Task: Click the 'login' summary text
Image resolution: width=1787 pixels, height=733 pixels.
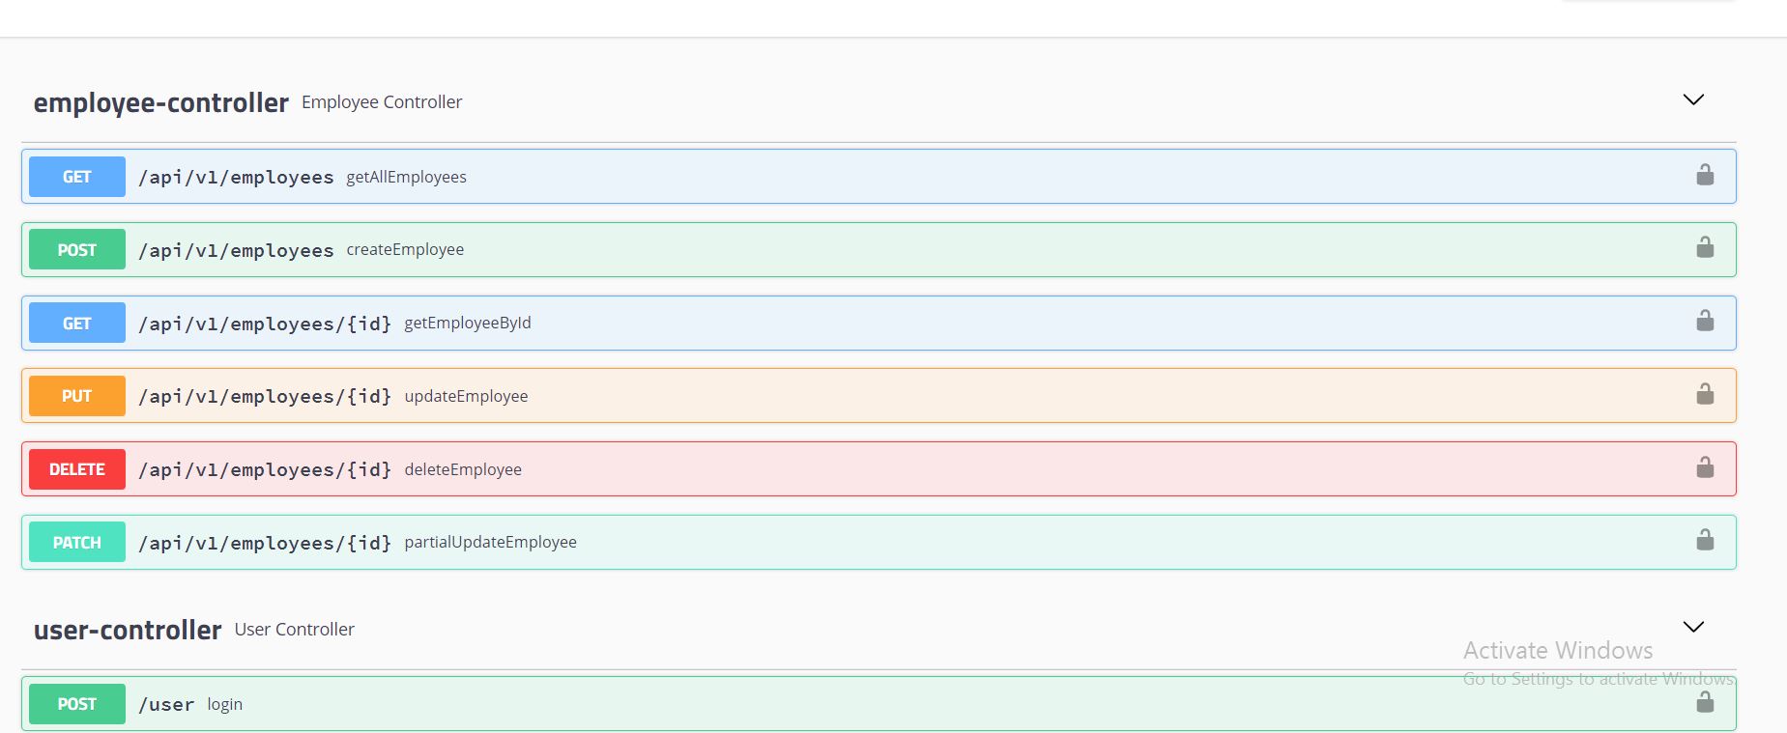Action: coord(224,704)
